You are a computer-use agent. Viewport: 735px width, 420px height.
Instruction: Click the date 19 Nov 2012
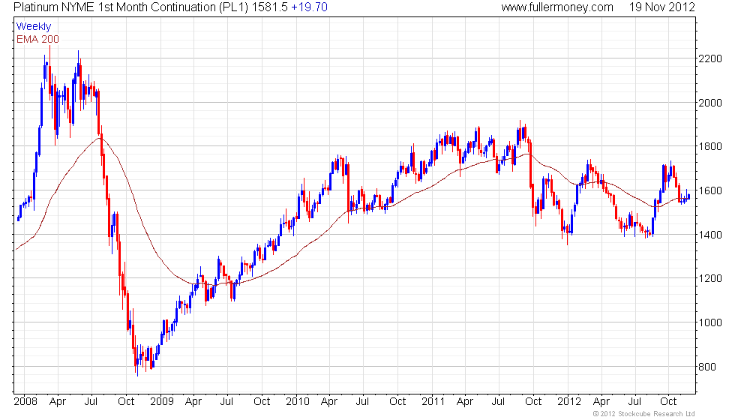click(661, 7)
